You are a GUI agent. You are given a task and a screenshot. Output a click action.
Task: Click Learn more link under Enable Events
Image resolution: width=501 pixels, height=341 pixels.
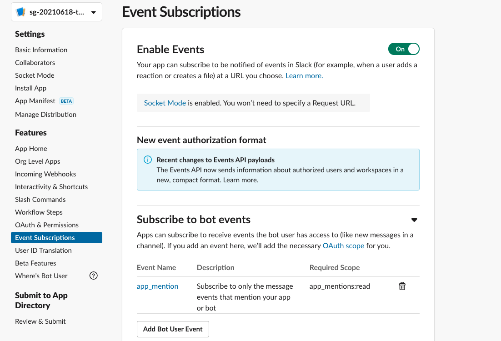click(304, 76)
